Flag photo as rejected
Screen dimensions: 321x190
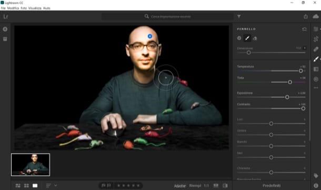[x=109, y=185]
